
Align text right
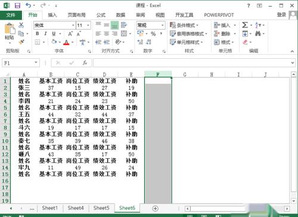click(114, 34)
